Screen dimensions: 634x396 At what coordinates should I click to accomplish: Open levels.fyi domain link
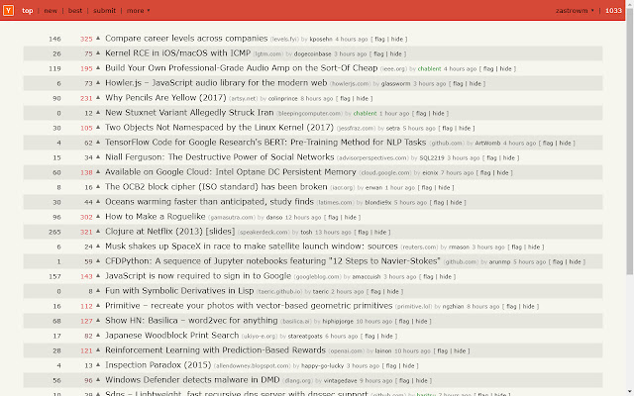pyautogui.click(x=284, y=40)
